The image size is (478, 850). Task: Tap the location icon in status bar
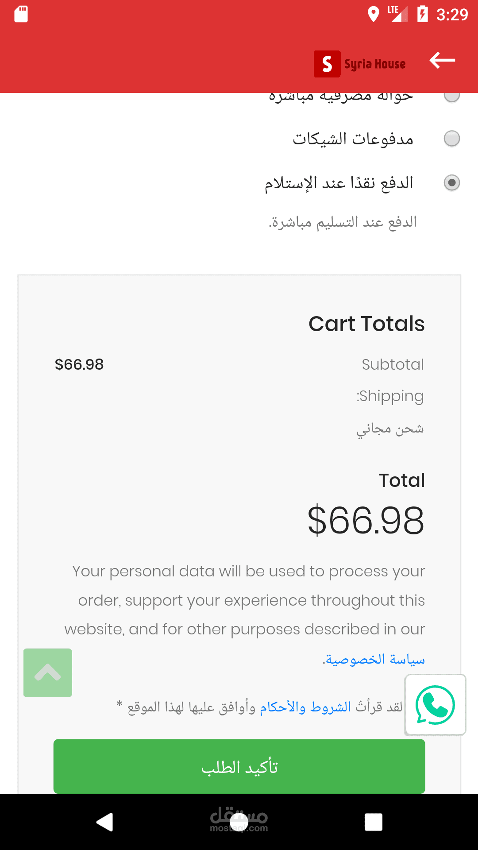(374, 14)
